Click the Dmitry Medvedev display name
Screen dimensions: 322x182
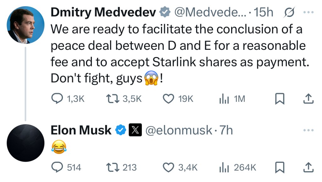103,12
